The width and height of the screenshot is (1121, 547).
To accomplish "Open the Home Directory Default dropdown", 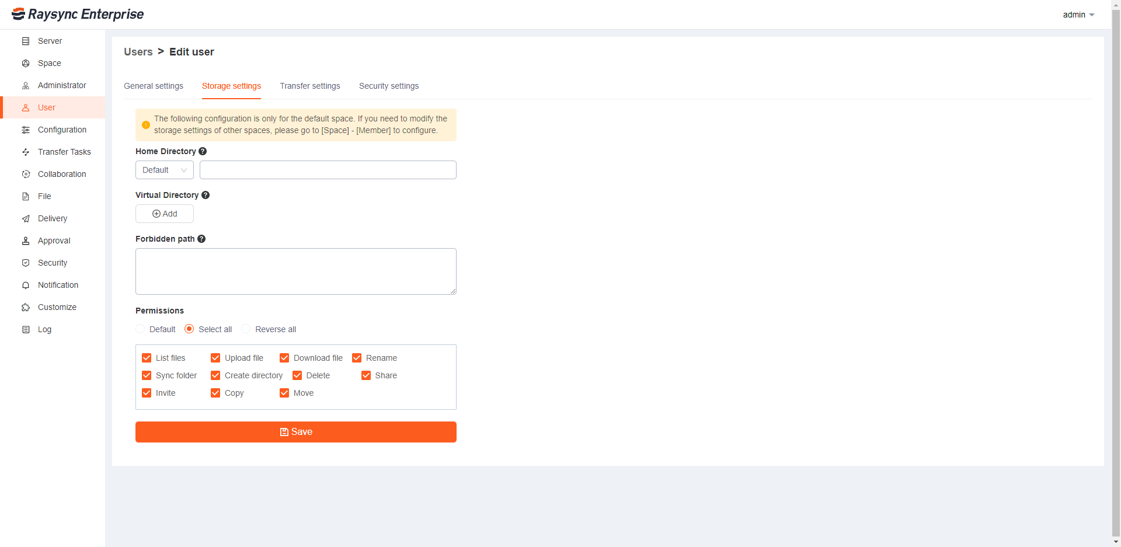I will pyautogui.click(x=164, y=170).
